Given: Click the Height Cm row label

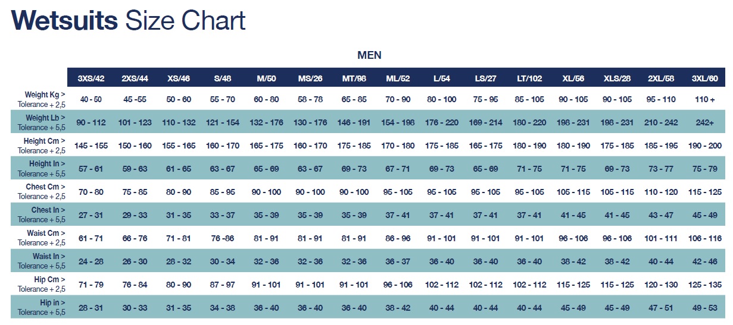Looking at the screenshot, I should coord(43,141).
